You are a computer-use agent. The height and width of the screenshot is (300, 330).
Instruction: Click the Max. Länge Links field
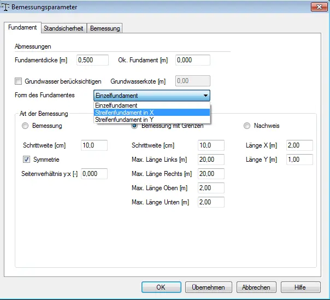pyautogui.click(x=211, y=160)
